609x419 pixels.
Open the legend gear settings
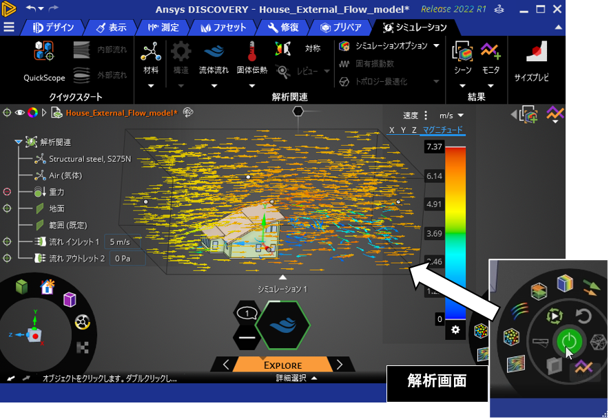point(455,330)
